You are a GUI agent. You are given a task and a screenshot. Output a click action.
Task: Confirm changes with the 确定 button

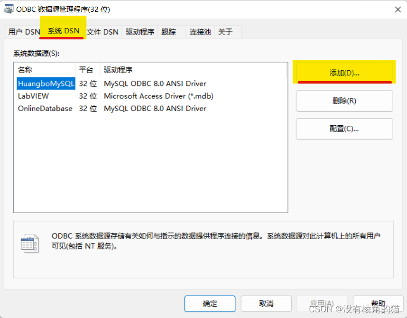[210, 304]
